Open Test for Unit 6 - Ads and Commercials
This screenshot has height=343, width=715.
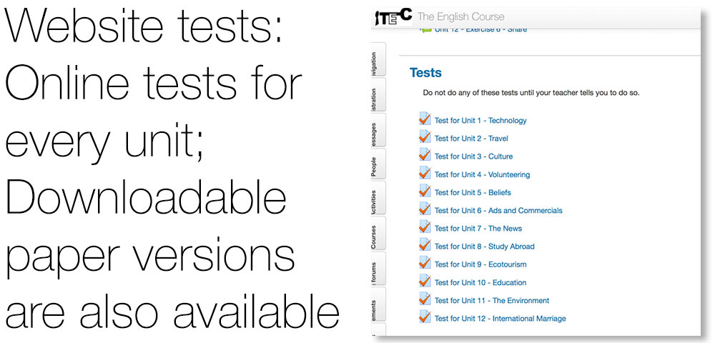tap(498, 211)
